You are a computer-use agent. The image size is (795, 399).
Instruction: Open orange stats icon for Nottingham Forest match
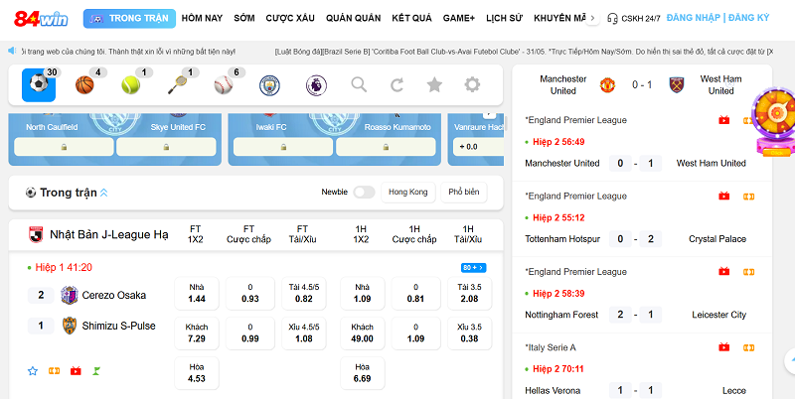point(749,272)
